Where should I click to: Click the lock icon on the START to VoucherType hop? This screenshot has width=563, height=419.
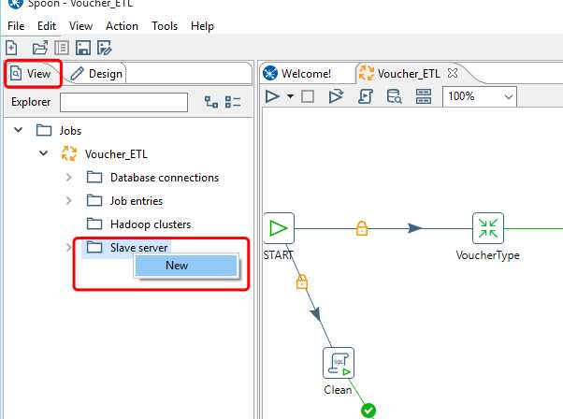click(362, 228)
